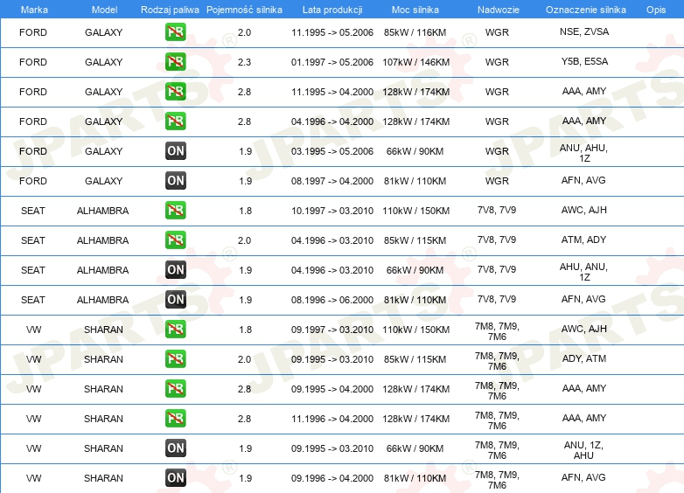The image size is (684, 493).
Task: Click ON diesel icon for Alhambra 66kW
Action: pos(175,270)
